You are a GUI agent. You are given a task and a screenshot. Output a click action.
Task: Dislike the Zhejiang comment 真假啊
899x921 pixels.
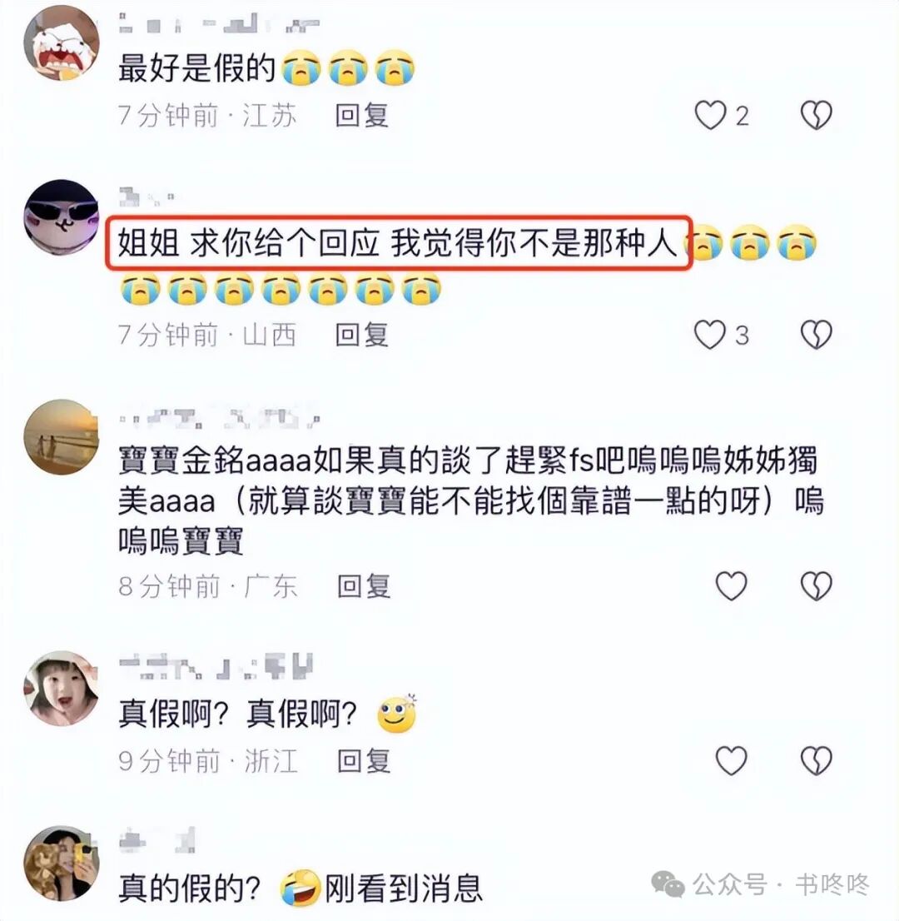[x=817, y=760]
